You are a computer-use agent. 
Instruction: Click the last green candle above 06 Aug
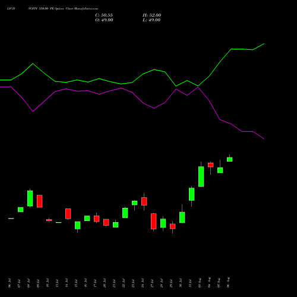[x=230, y=159]
